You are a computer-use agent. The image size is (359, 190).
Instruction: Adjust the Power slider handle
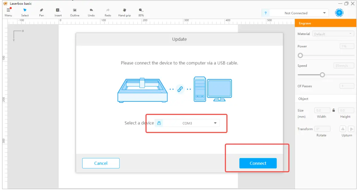pyautogui.click(x=301, y=56)
